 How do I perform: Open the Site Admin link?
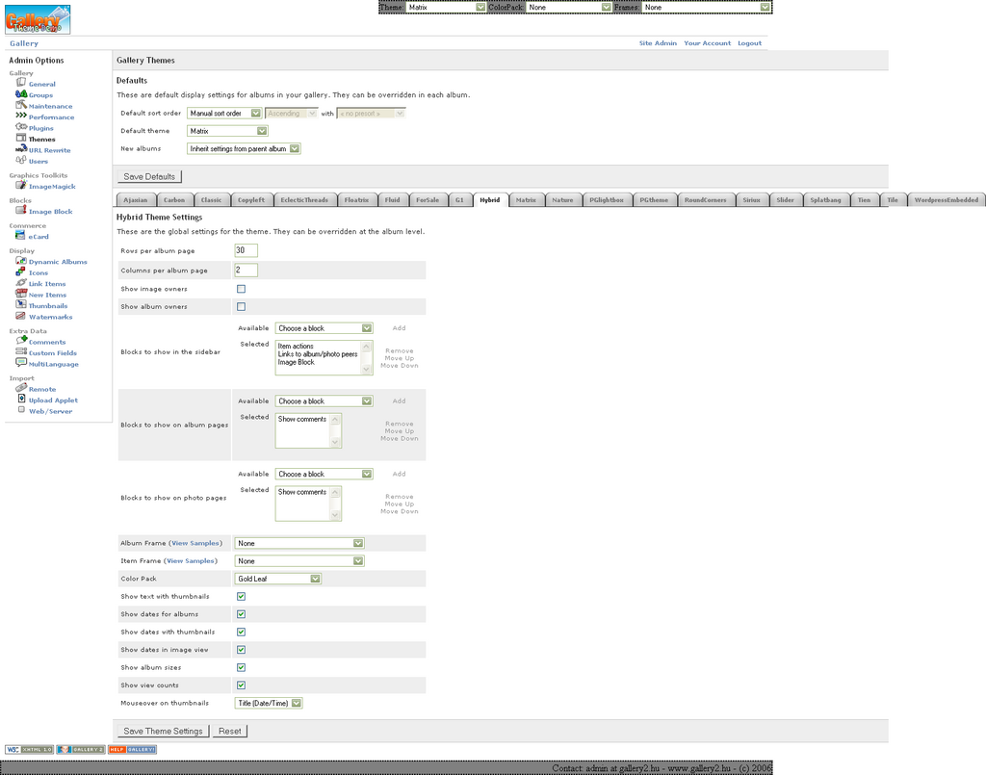coord(658,43)
